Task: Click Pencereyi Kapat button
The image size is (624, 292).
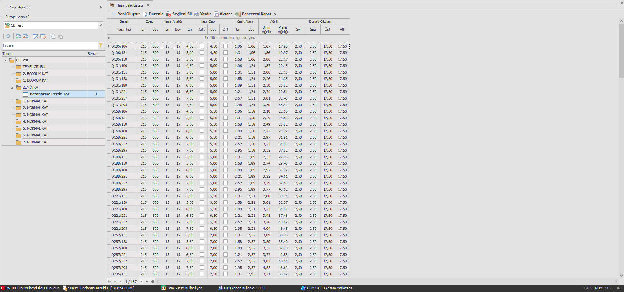Action: pyautogui.click(x=253, y=14)
